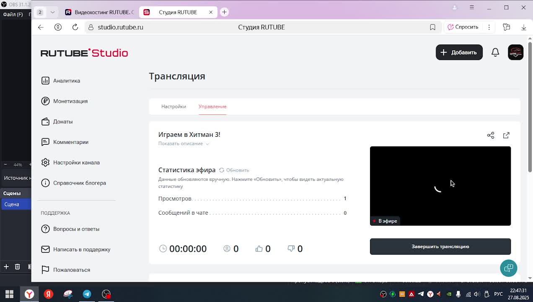Image resolution: width=533 pixels, height=302 pixels.
Task: Close the Студия RUTUBE tab
Action: tap(211, 12)
